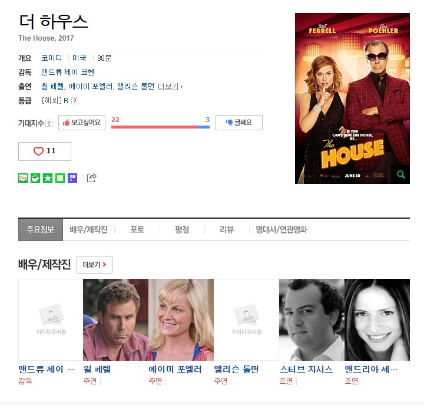Image resolution: width=424 pixels, height=405 pixels.
Task: Click the blue count 3
Action: click(207, 120)
